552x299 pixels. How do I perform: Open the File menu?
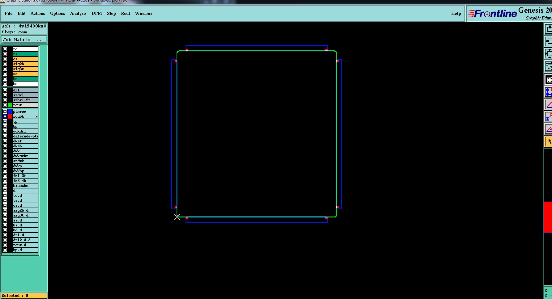click(9, 13)
